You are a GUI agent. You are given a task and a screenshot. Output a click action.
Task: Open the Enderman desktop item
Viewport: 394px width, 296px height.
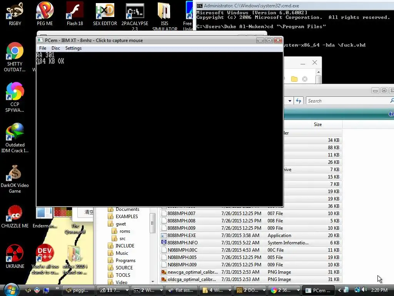pos(45,218)
